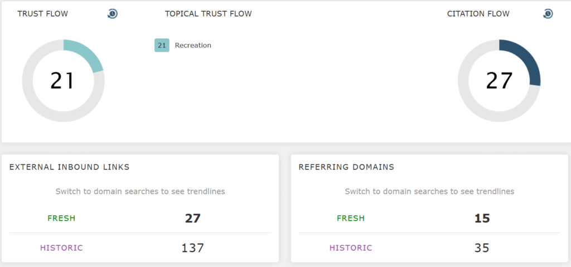The image size is (571, 267).
Task: Select Historic under External Inbound Links
Action: coord(61,248)
